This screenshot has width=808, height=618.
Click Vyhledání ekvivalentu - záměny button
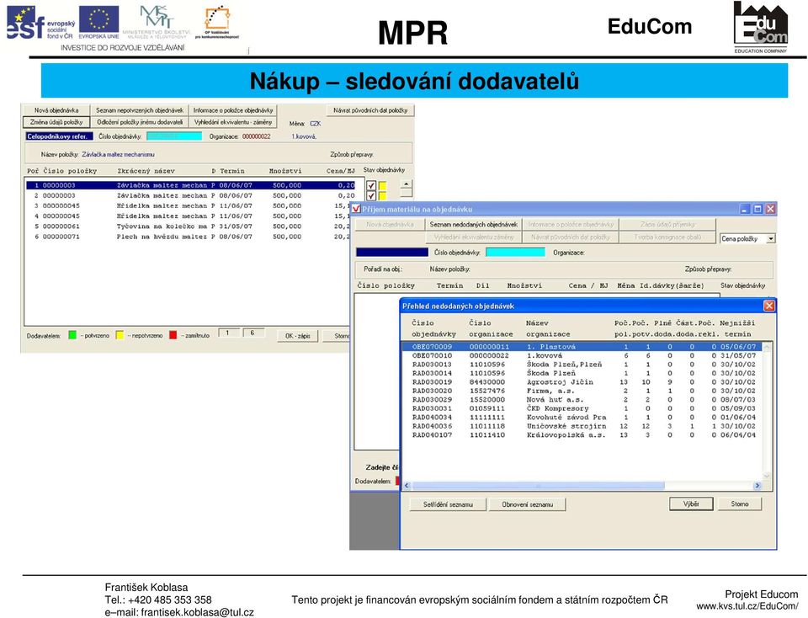pos(233,122)
